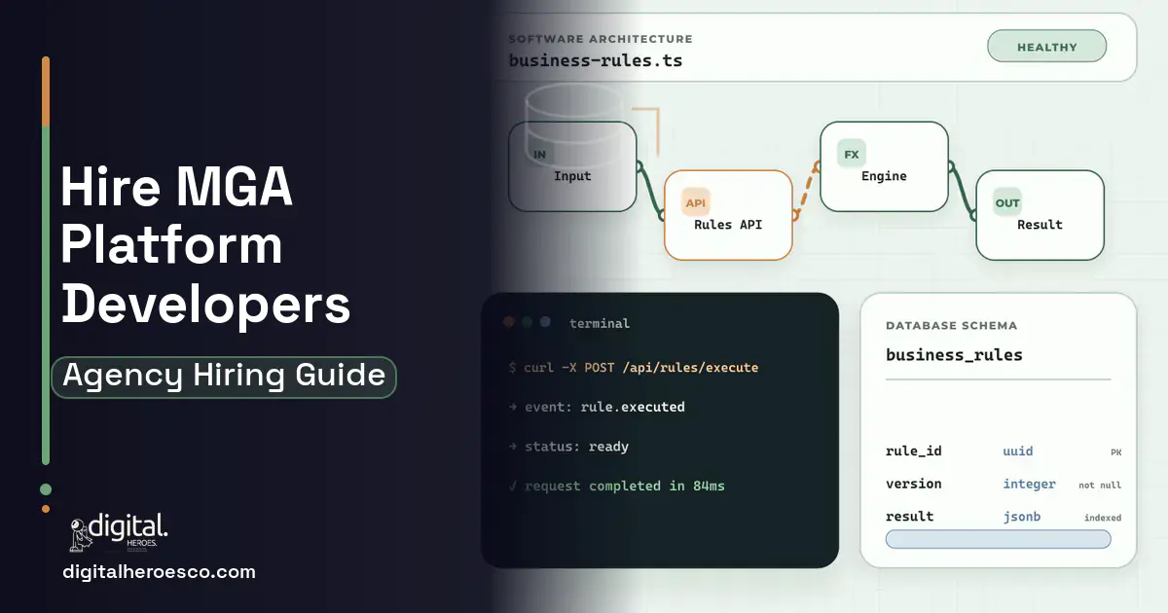1168x613 pixels.
Task: Click the jsonb type value
Action: tap(1022, 517)
